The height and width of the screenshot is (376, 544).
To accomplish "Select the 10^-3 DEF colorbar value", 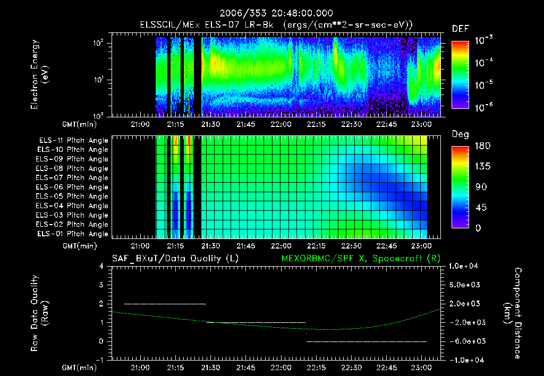I will pos(483,40).
